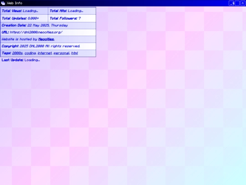Visit the internet tag link

point(45,53)
